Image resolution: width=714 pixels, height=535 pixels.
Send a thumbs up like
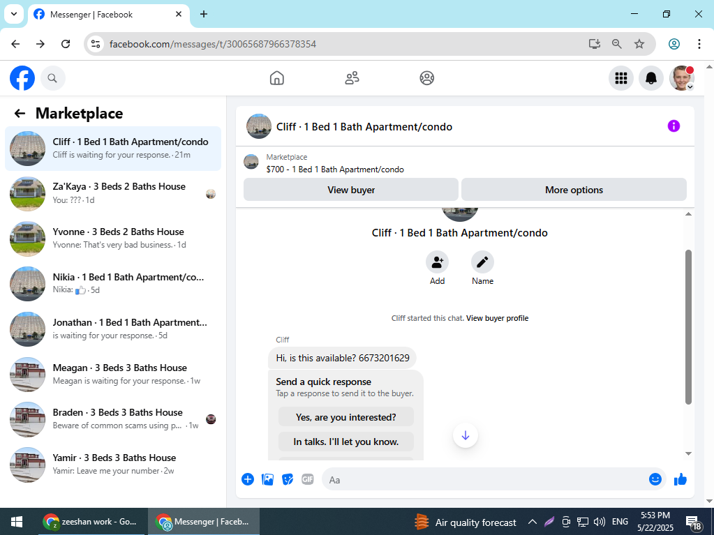tap(680, 479)
